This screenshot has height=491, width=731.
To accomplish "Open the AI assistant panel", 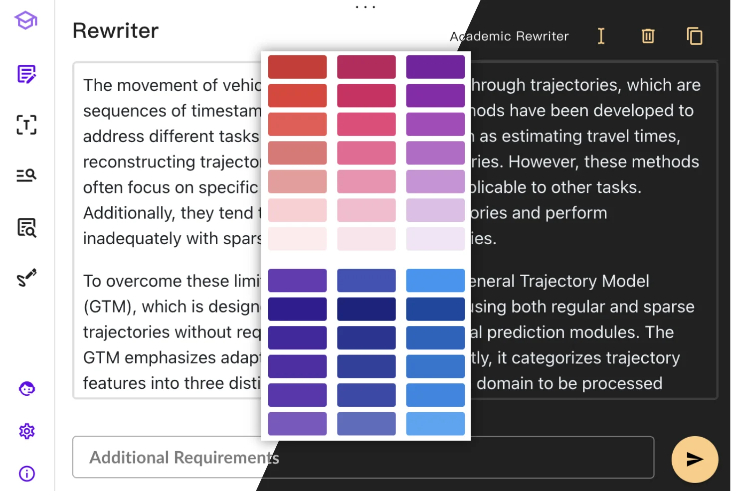I will coord(26,388).
